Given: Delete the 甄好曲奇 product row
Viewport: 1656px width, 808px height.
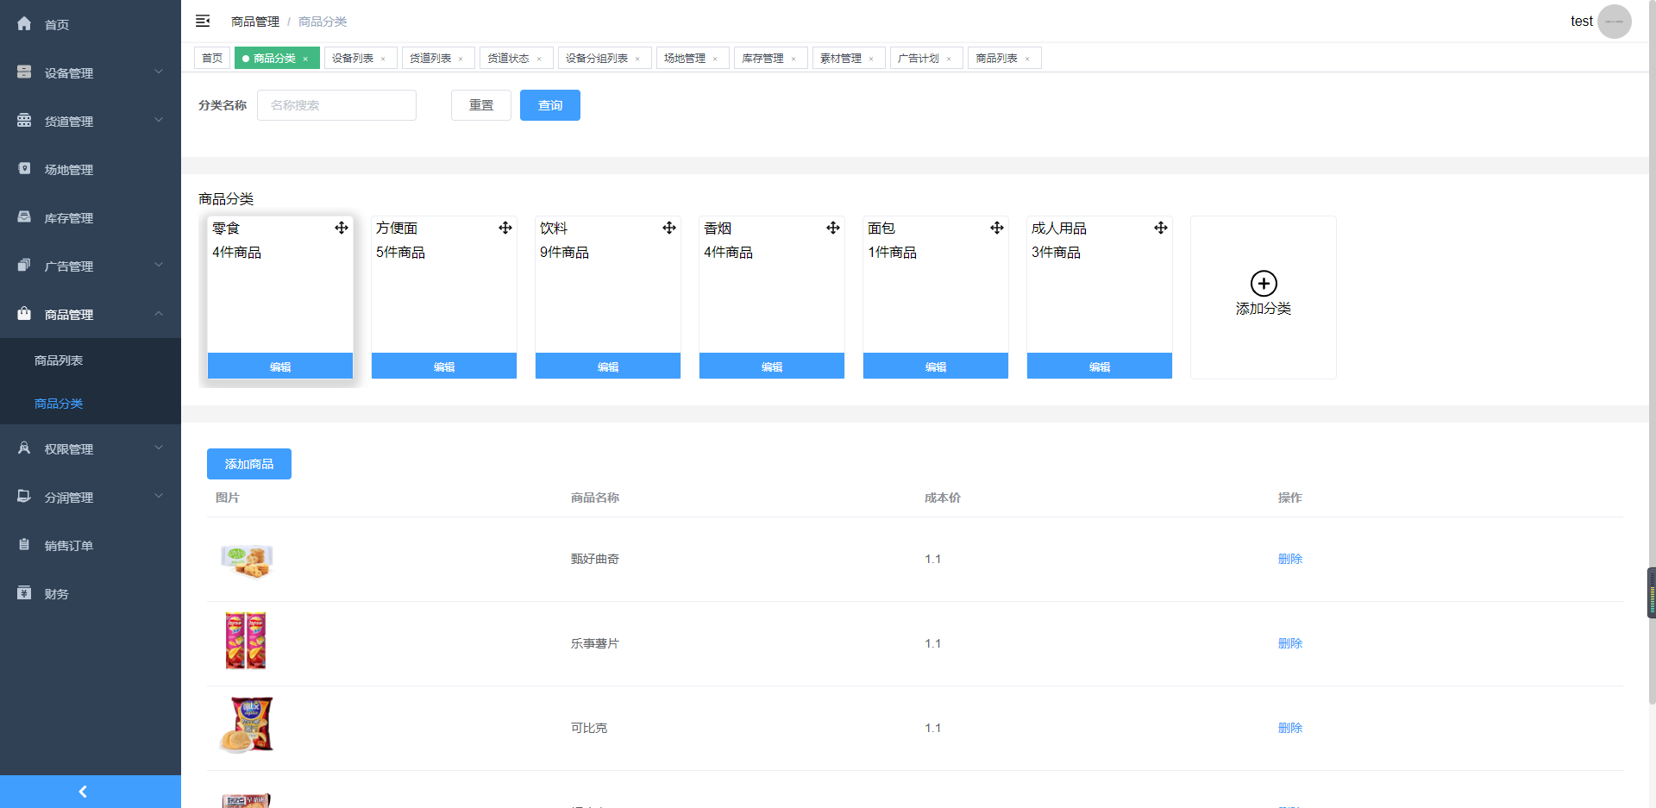Looking at the screenshot, I should tap(1290, 559).
